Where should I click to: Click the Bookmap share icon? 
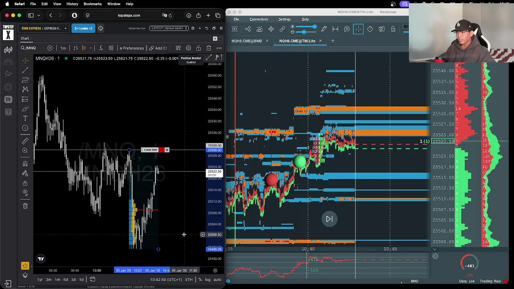tap(248, 29)
